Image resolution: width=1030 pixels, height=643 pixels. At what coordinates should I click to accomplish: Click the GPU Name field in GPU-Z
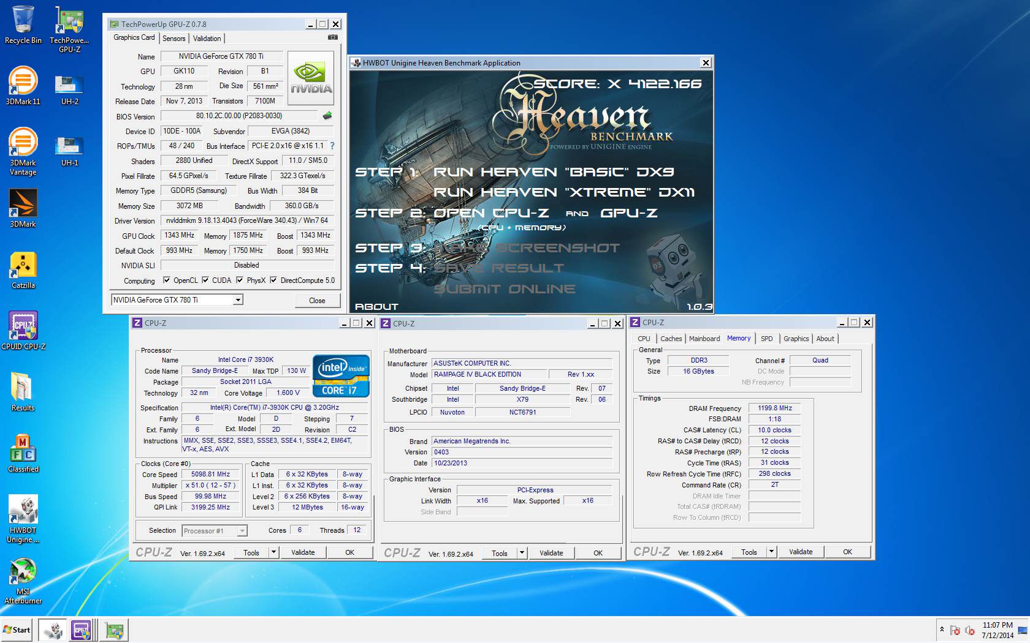coord(221,56)
